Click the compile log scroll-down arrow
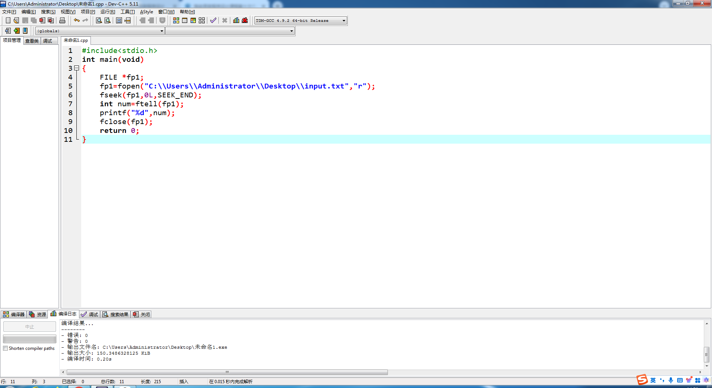Viewport: 712px width, 388px height. point(707,366)
